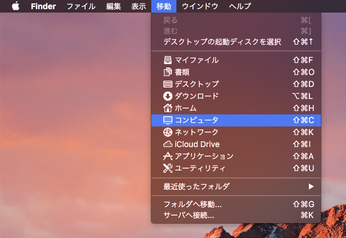This screenshot has height=238, width=346.
Task: Open iCloud Drive from the menu
Action: (x=236, y=144)
